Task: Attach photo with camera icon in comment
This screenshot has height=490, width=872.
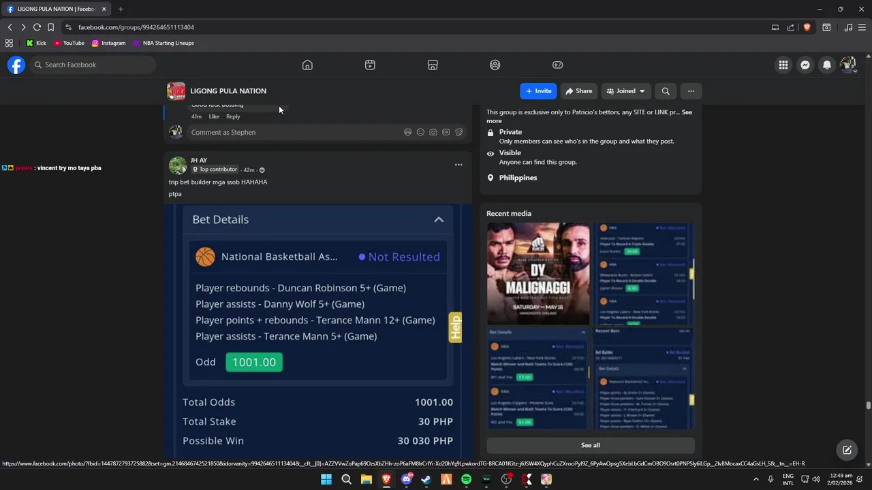Action: pyautogui.click(x=433, y=132)
